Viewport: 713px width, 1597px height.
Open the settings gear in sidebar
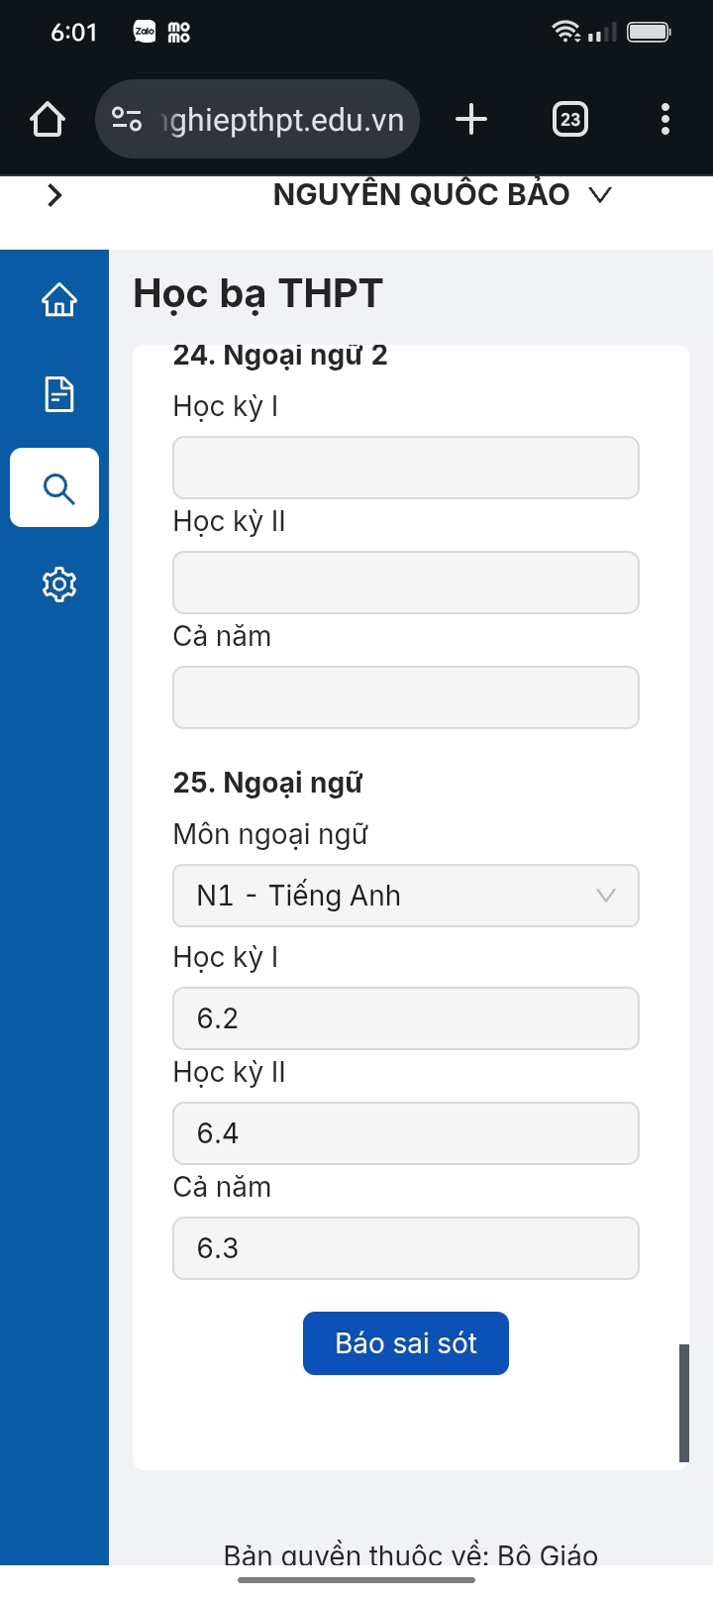click(59, 585)
